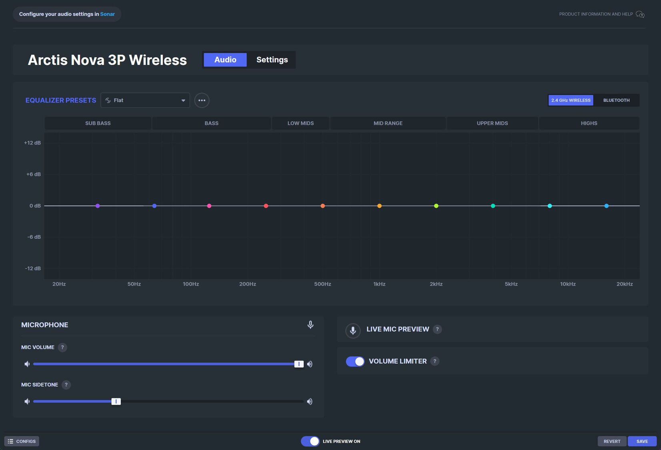
Task: Click Mic Sidetone help question mark
Action: coord(66,385)
